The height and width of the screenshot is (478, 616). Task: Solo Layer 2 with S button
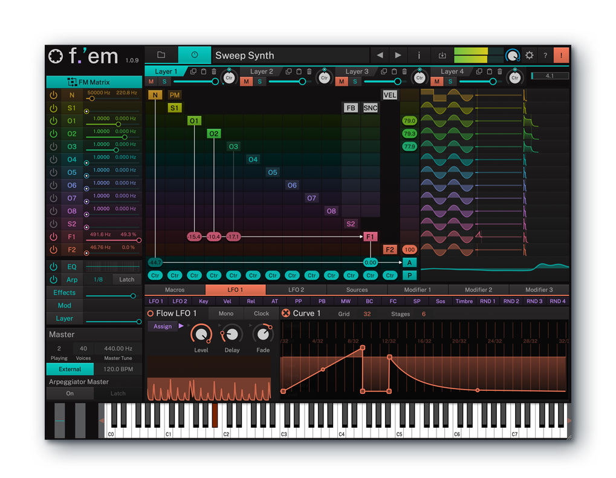[260, 81]
